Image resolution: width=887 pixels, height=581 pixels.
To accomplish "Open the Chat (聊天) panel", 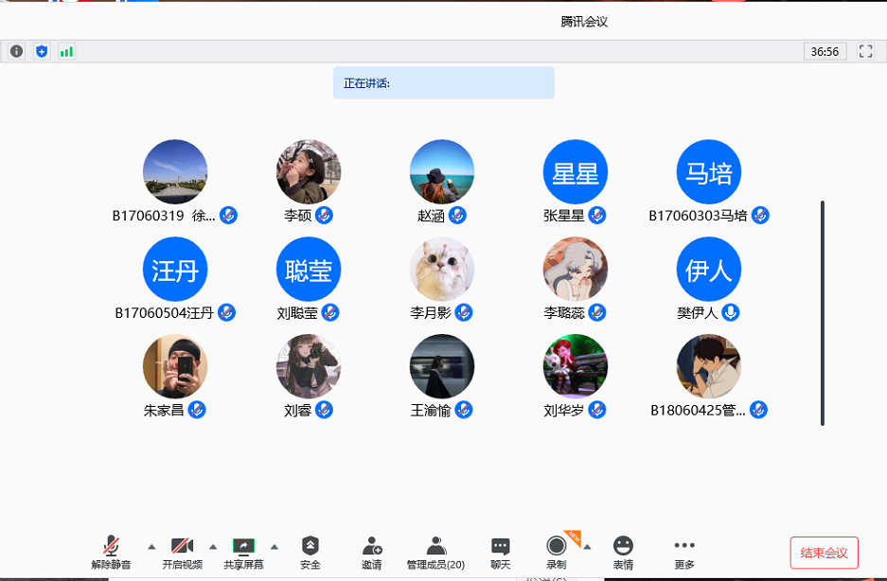I will pyautogui.click(x=501, y=553).
